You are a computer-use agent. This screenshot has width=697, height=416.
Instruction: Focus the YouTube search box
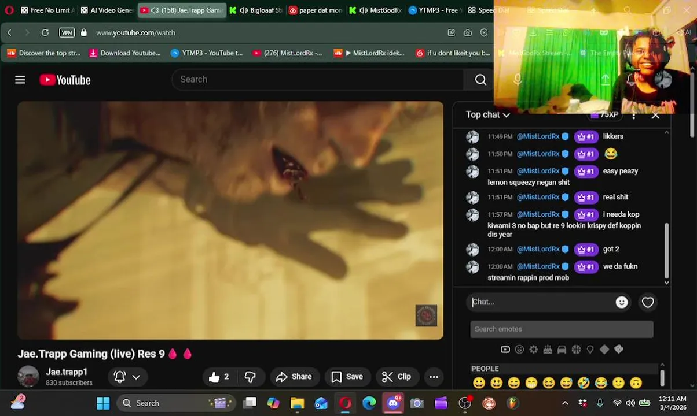tap(317, 80)
